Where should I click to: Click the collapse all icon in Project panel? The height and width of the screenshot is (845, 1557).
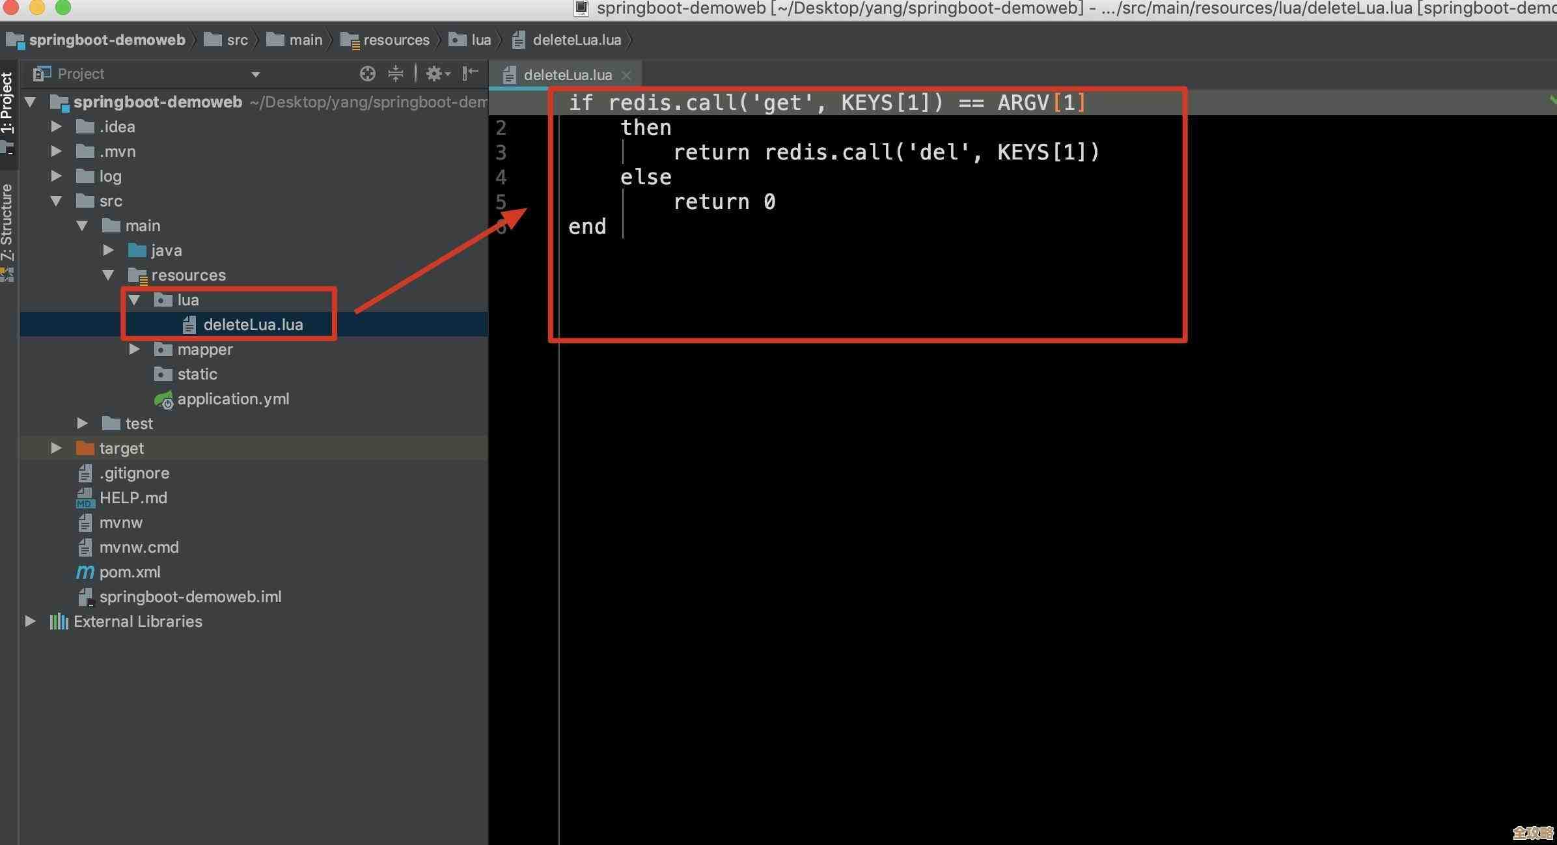coord(395,74)
